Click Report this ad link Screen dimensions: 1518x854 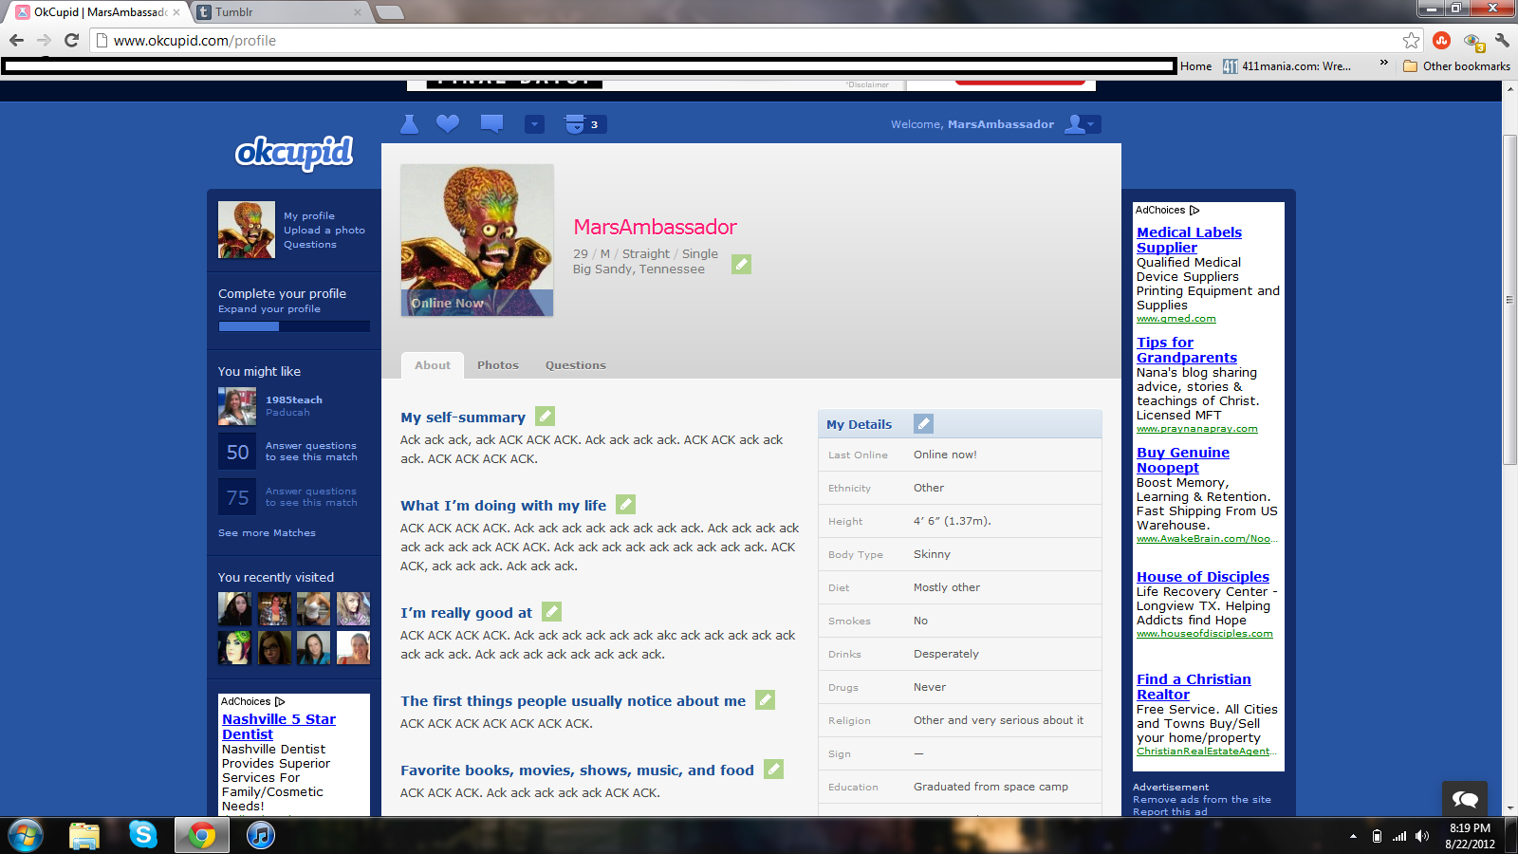coord(1170,812)
